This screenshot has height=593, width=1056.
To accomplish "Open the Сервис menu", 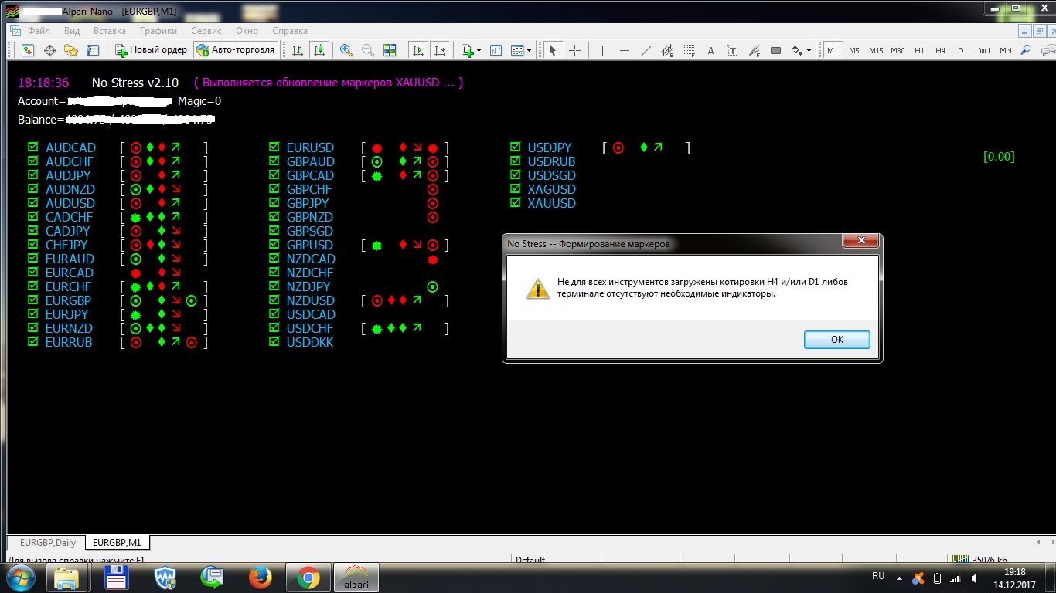I will pyautogui.click(x=206, y=31).
